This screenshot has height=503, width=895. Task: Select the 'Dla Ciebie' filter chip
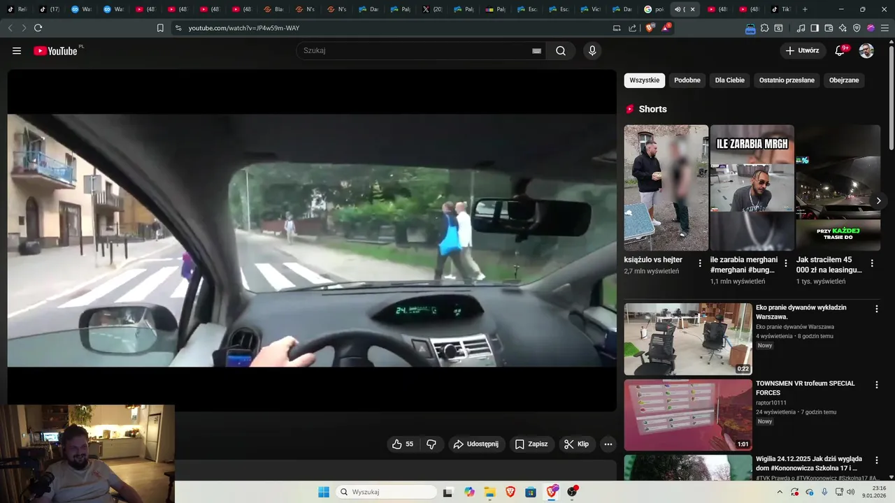pyautogui.click(x=730, y=80)
